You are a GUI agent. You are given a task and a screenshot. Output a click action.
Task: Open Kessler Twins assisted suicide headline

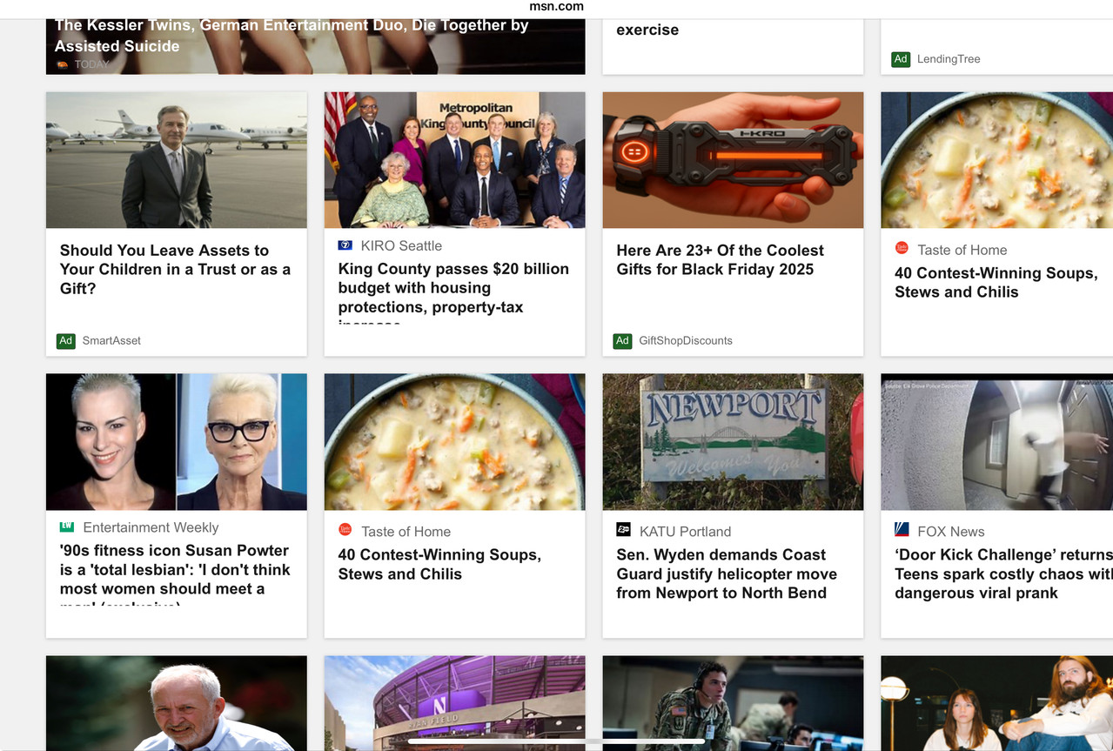(x=292, y=36)
